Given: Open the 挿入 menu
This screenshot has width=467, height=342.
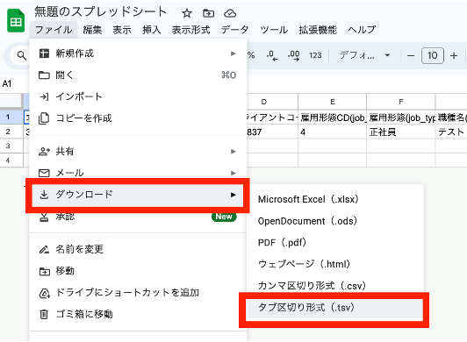Looking at the screenshot, I should [152, 30].
